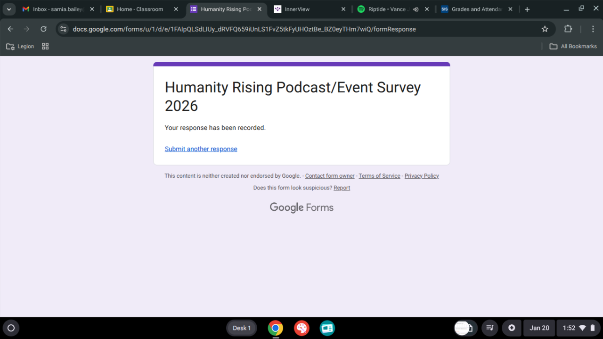Open the Legion bookmarks folder
Viewport: 603px width, 339px height.
pos(20,46)
